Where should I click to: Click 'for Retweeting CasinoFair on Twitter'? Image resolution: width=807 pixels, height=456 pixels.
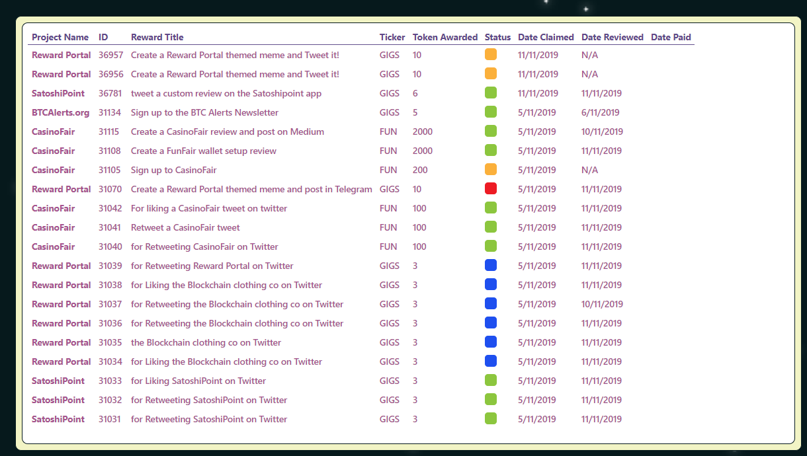pos(204,247)
